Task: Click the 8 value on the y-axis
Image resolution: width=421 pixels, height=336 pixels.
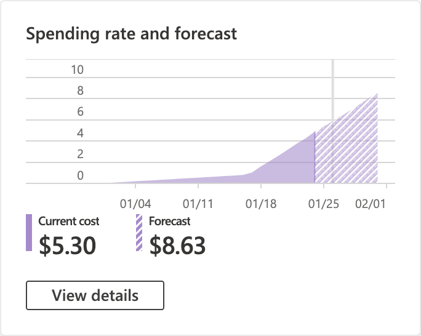Action: [80, 91]
